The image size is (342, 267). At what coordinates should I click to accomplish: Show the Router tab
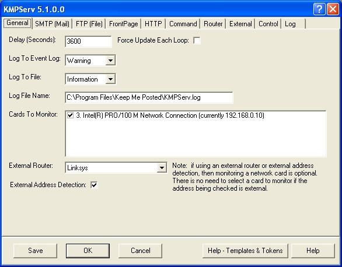click(x=213, y=23)
